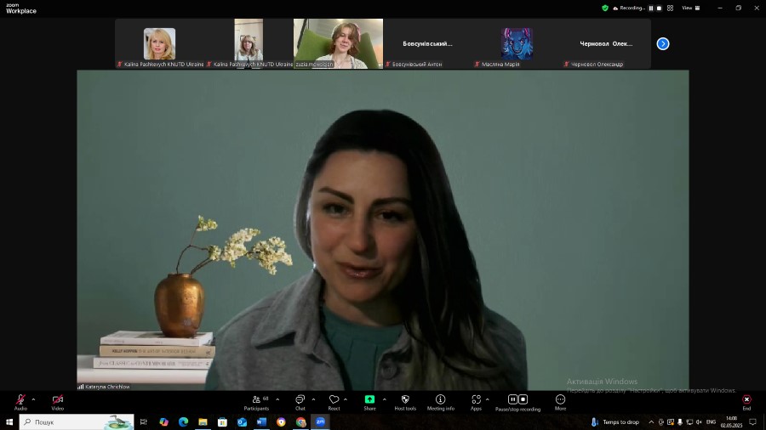End the meeting
The width and height of the screenshot is (766, 430).
(x=746, y=402)
